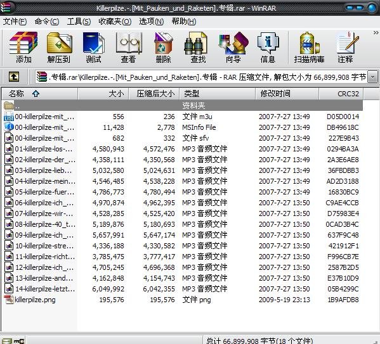380x344 pixels.
Task: Open the address bar path dropdown
Action: tap(373, 77)
